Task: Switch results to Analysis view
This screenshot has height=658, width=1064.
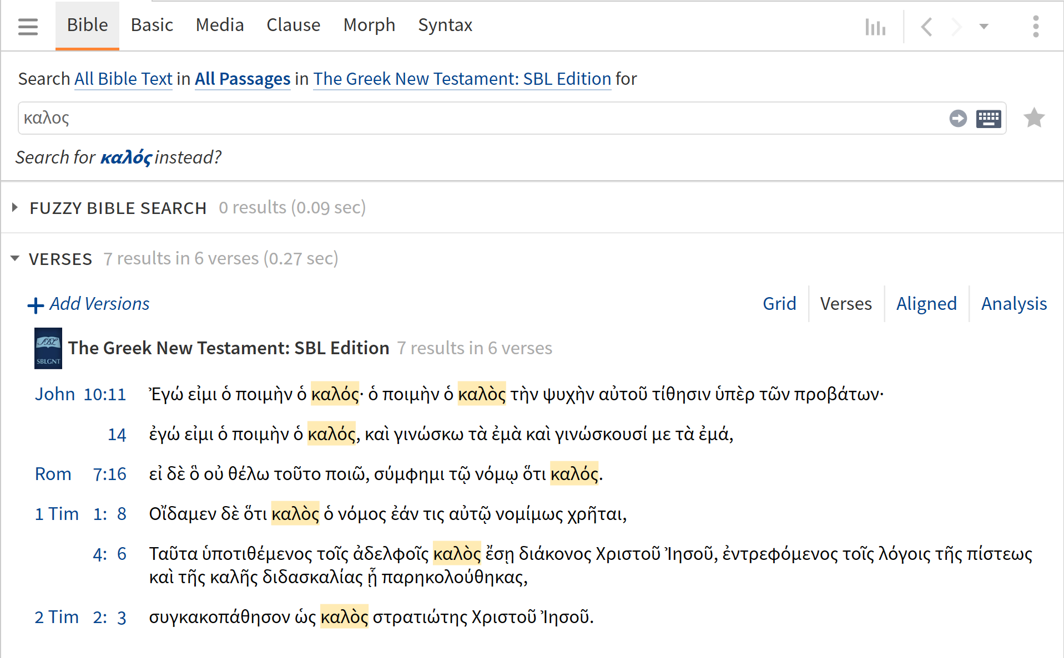Action: click(x=1013, y=304)
